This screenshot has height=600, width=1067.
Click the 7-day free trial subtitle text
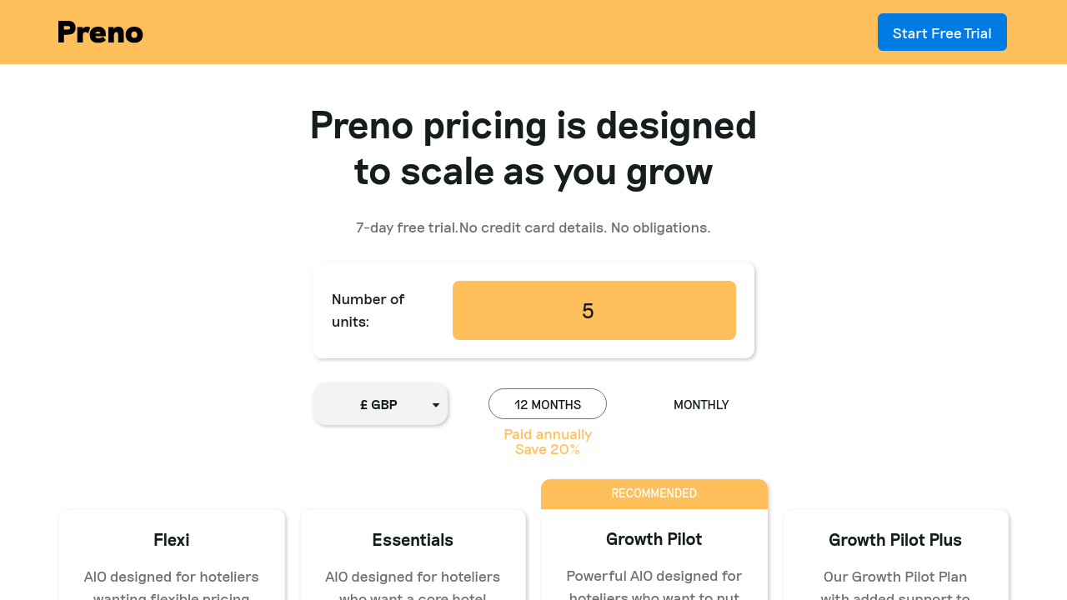(x=533, y=227)
